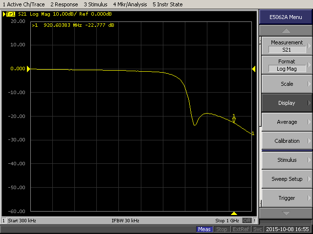Open the Display softkey submenu
The image size is (313, 234).
point(287,103)
